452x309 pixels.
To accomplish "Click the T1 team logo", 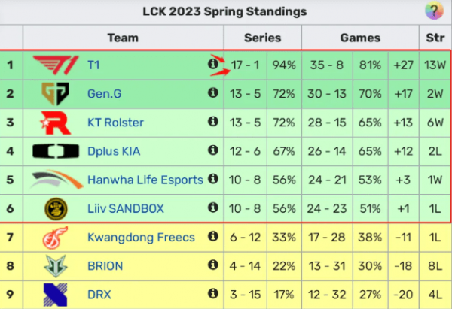I will tap(55, 65).
